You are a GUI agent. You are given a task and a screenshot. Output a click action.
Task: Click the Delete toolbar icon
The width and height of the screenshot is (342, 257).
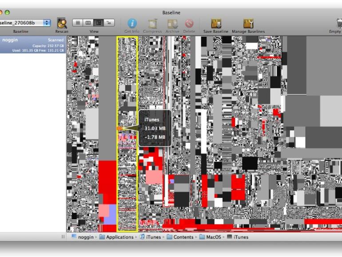pos(189,24)
